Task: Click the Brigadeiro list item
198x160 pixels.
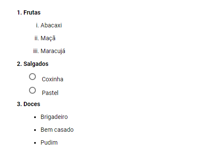Action: 54,117
